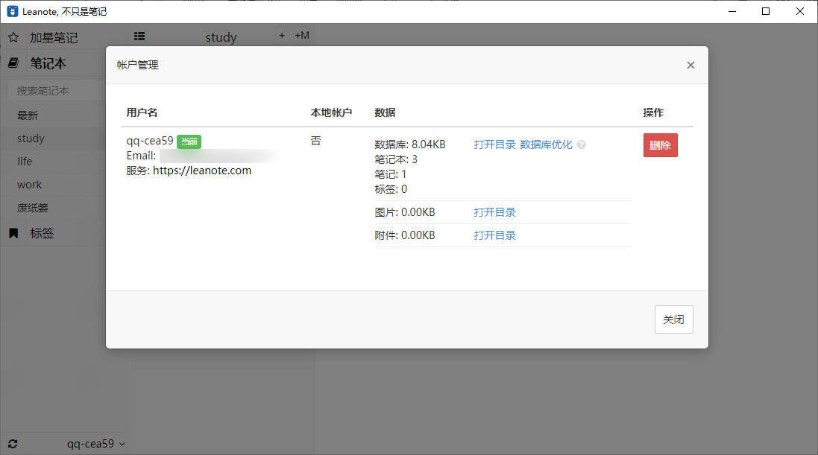Click the study title above note list
Viewport: 818px width, 455px height.
click(x=221, y=37)
